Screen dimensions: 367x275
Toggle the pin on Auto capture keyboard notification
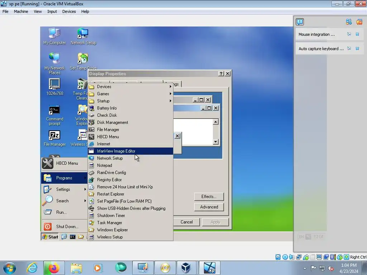pos(349,48)
